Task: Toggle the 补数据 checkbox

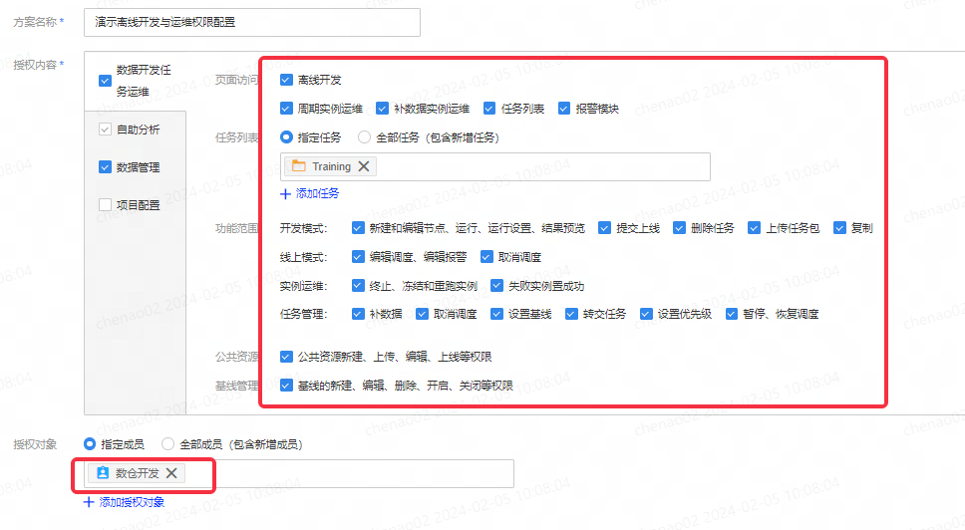Action: [x=358, y=314]
